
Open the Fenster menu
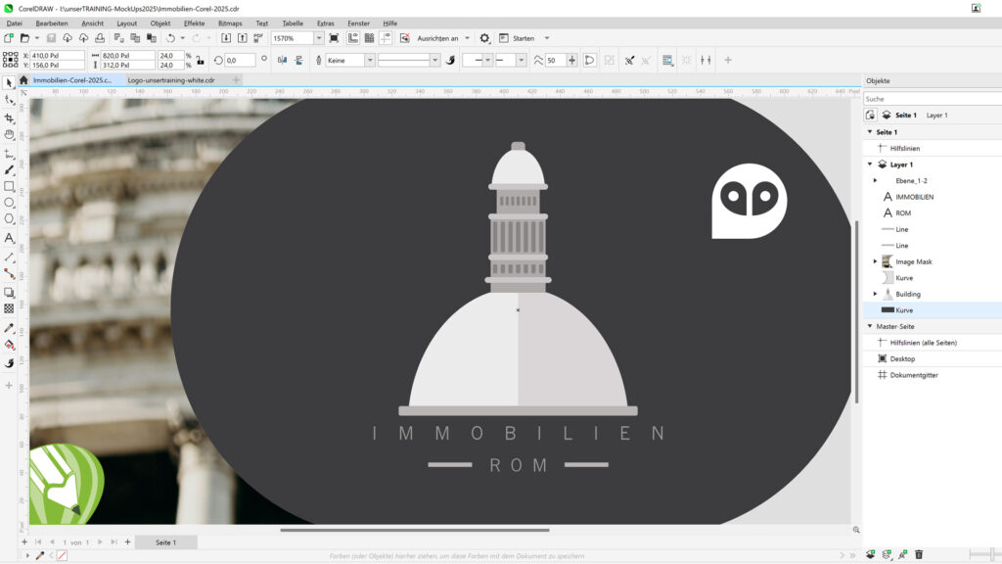click(x=358, y=23)
